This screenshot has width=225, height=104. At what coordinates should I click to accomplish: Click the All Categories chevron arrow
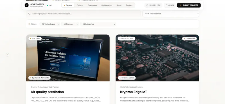coord(114,24)
